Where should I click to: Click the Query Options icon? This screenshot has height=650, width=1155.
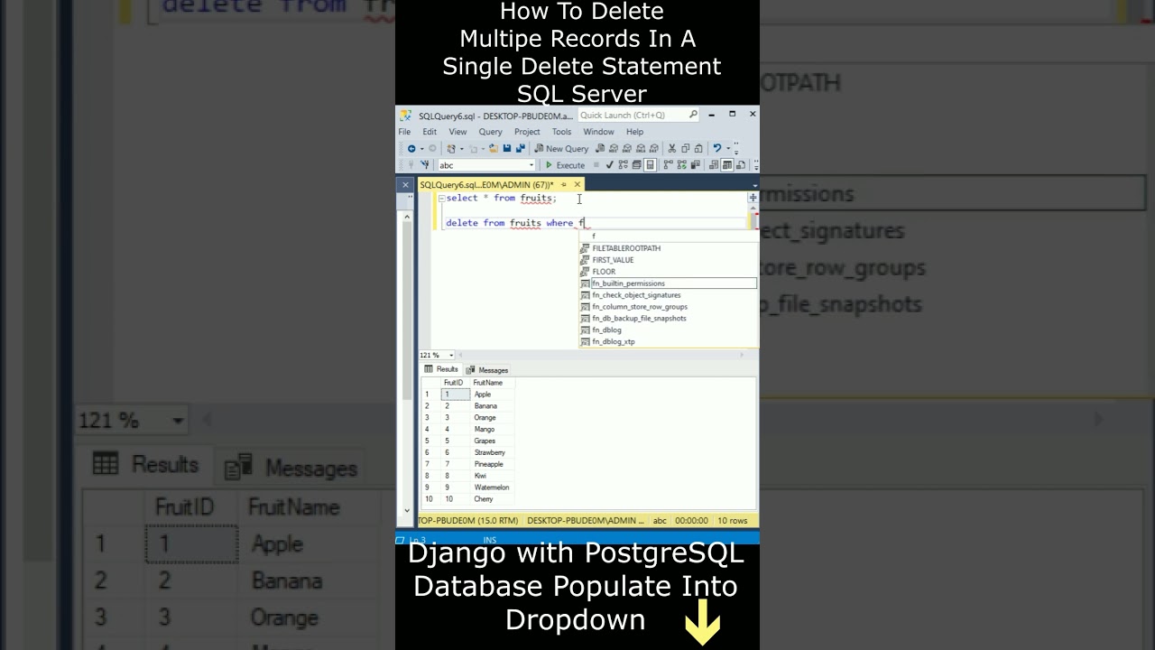pos(636,165)
